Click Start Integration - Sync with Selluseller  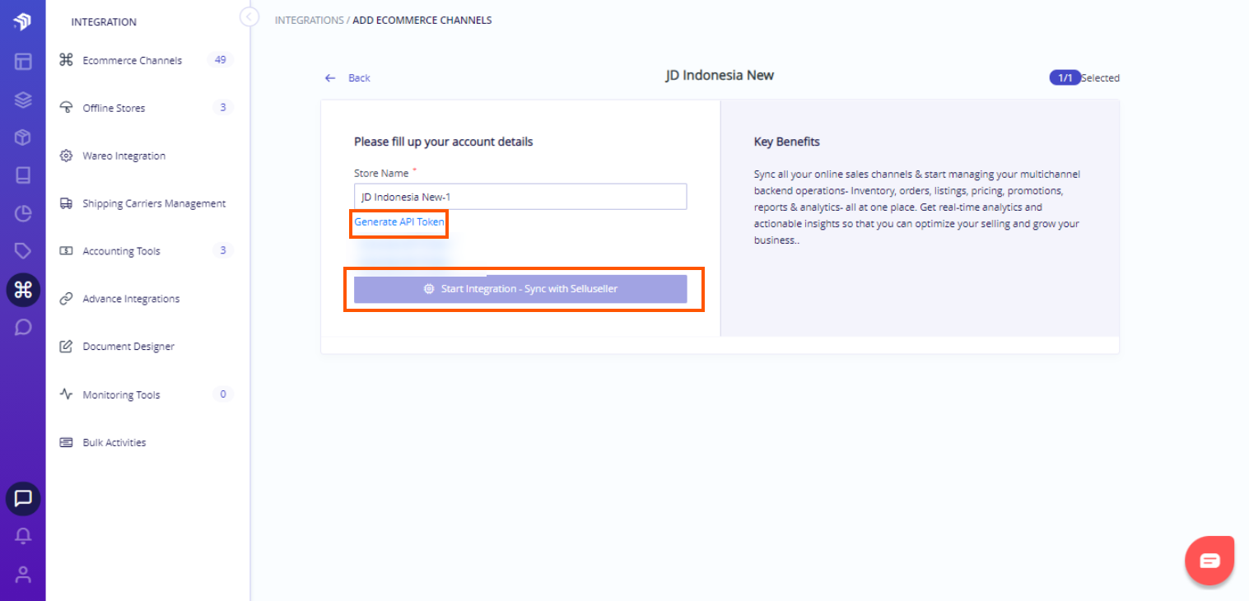(x=520, y=289)
